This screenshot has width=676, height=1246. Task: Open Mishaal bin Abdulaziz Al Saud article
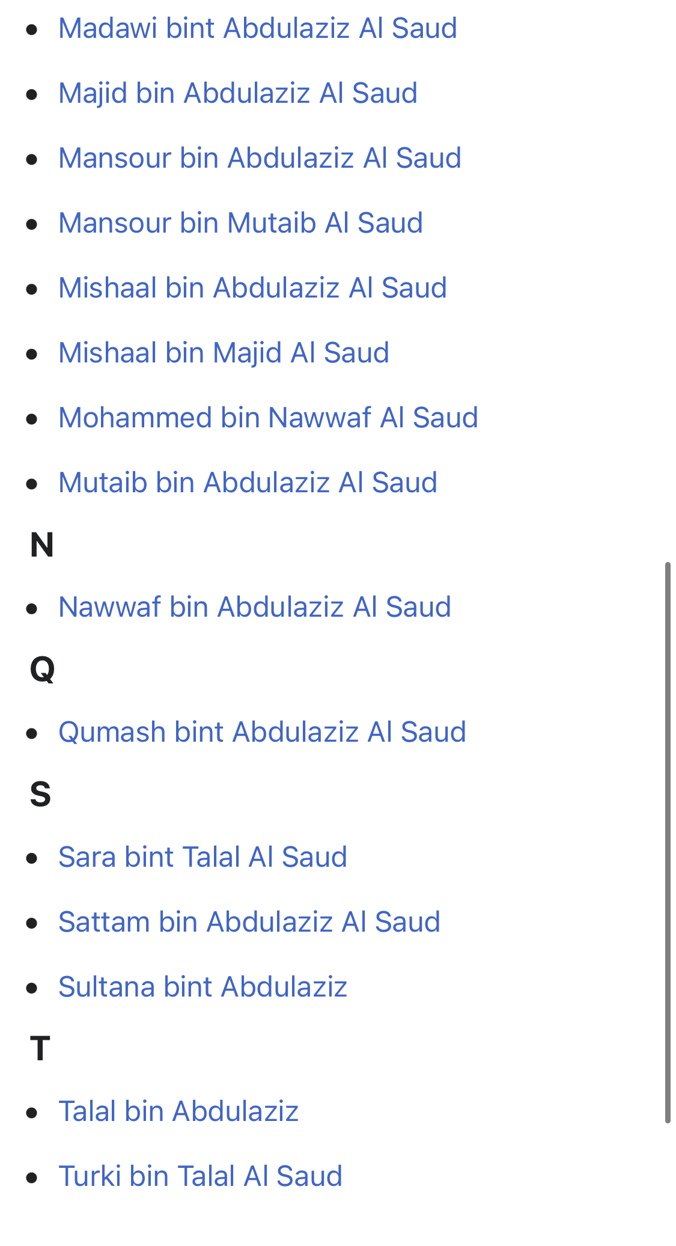point(252,288)
